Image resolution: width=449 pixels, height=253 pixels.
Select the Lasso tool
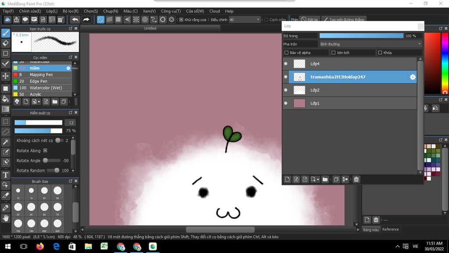point(5,132)
